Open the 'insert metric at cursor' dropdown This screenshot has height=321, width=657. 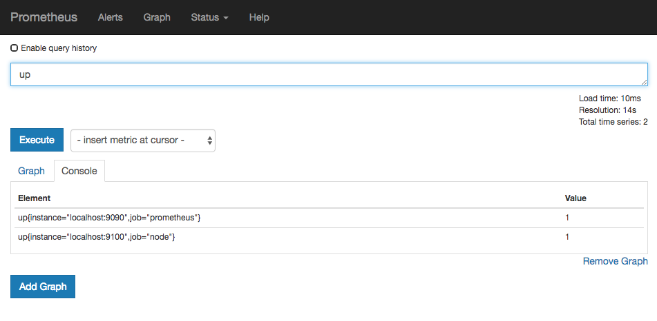[x=143, y=141]
